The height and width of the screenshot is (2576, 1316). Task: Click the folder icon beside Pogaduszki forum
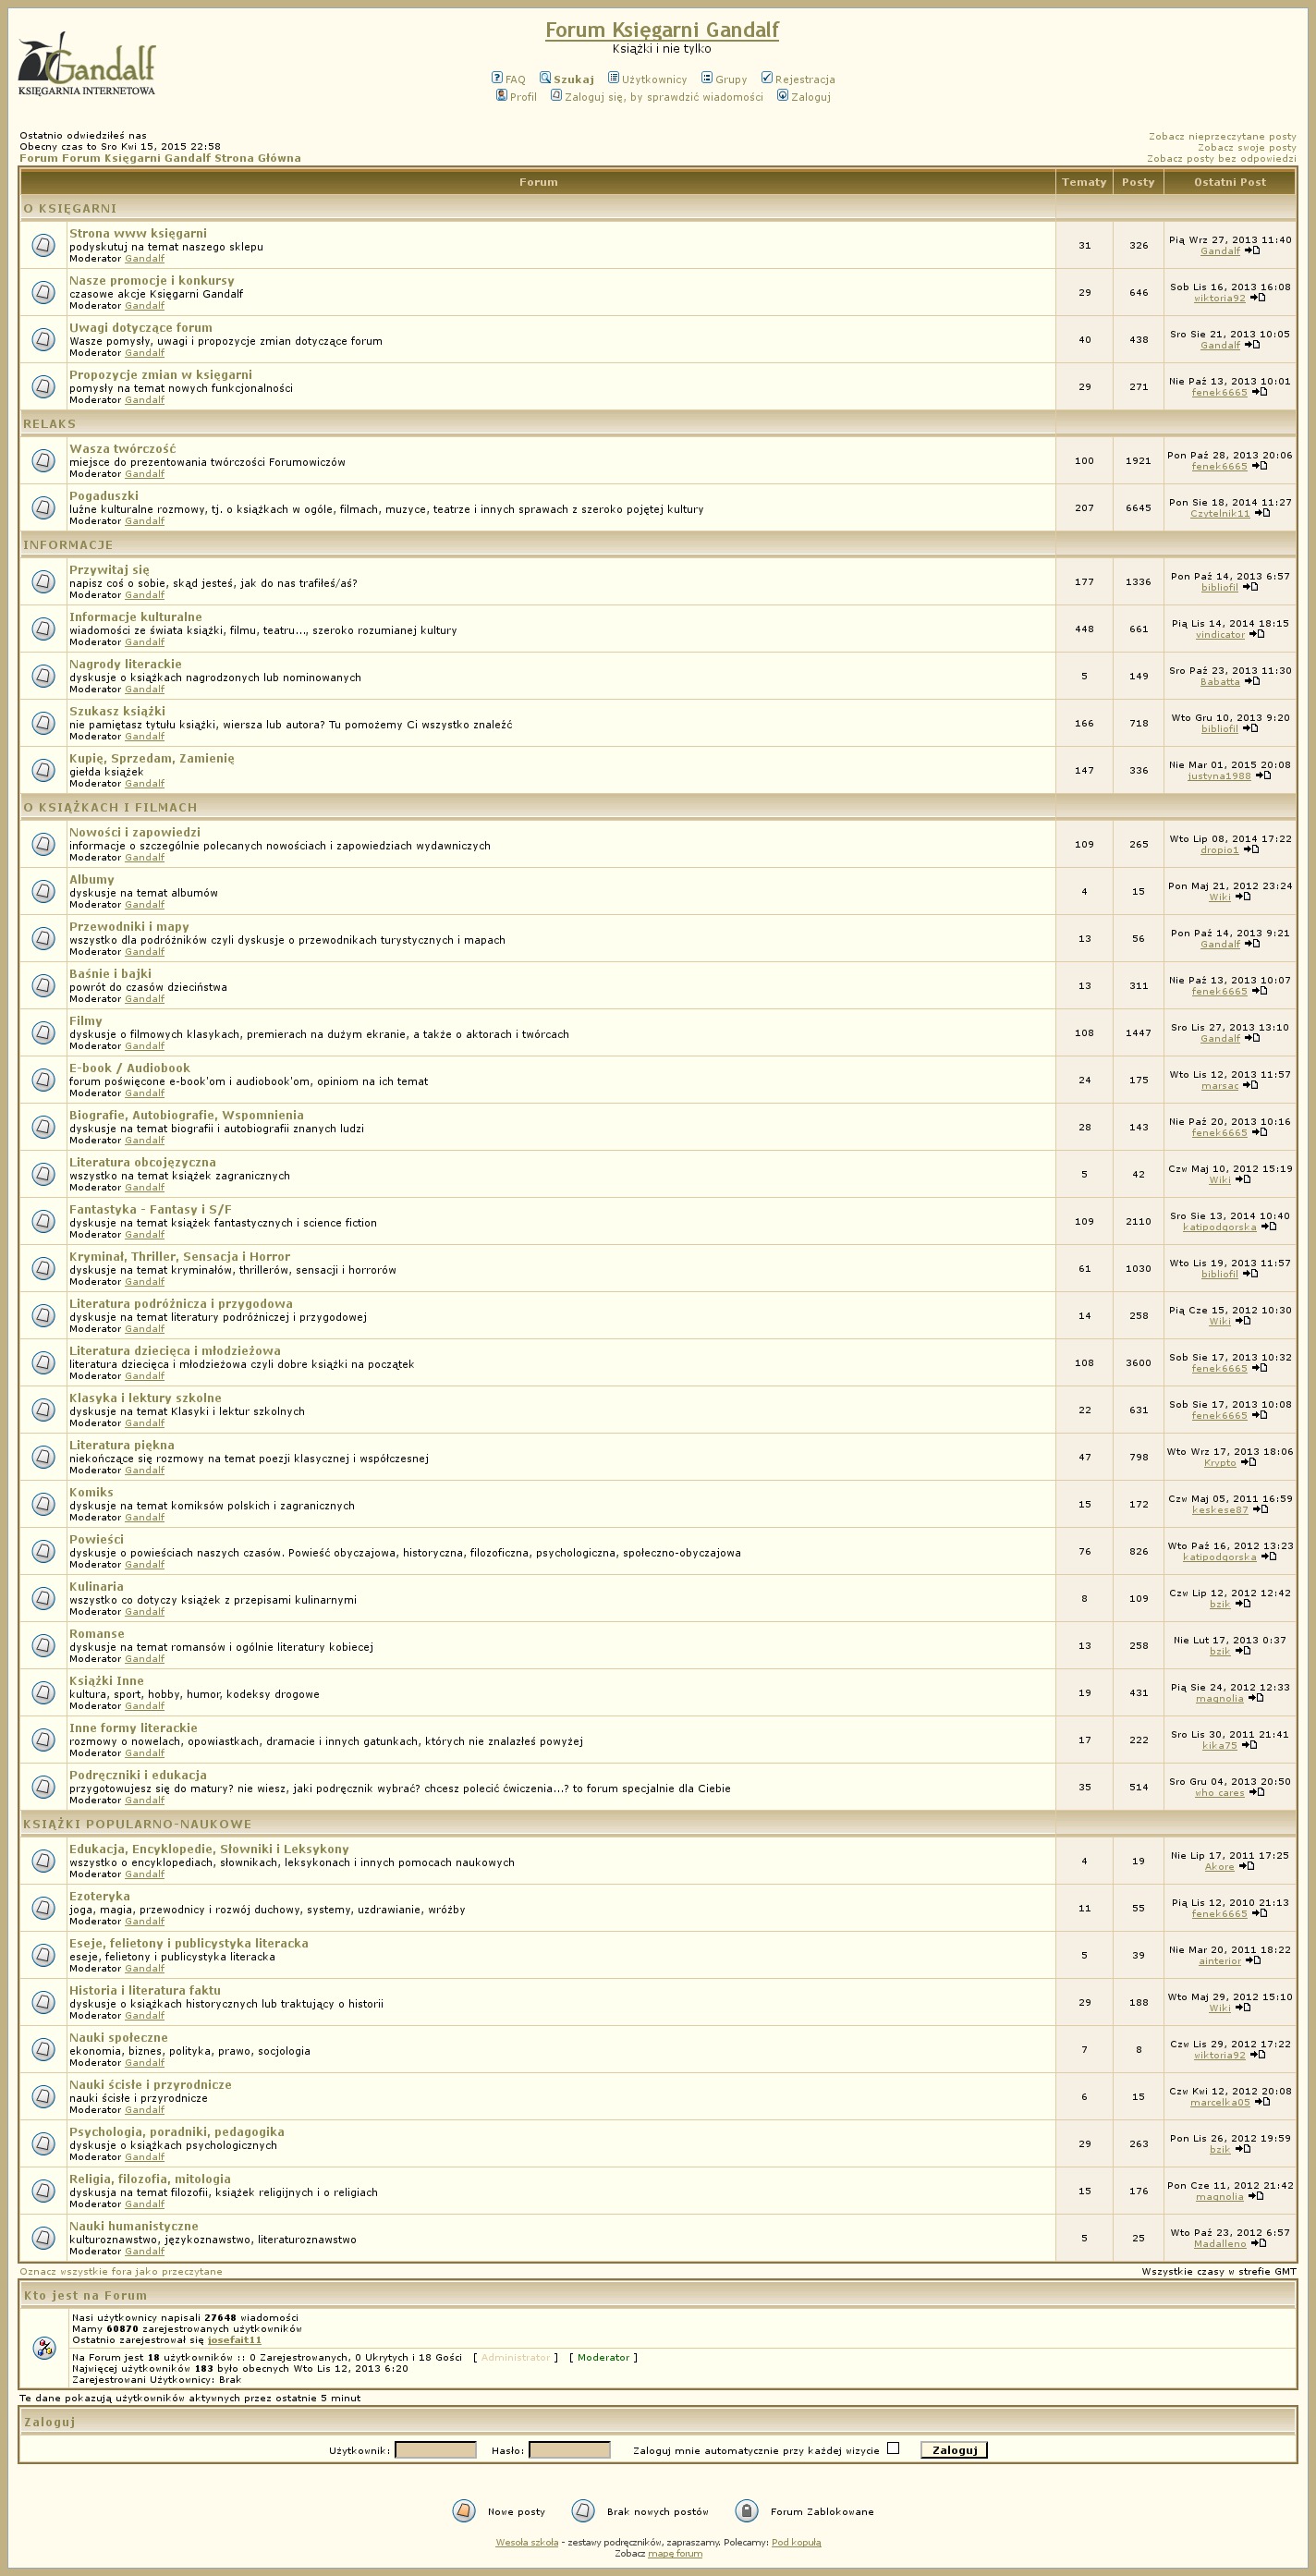(43, 507)
